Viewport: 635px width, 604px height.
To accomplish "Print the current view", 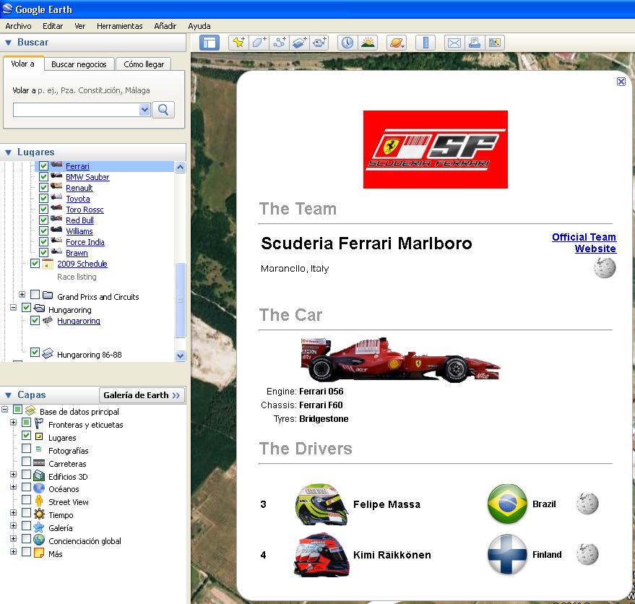I will pos(474,43).
